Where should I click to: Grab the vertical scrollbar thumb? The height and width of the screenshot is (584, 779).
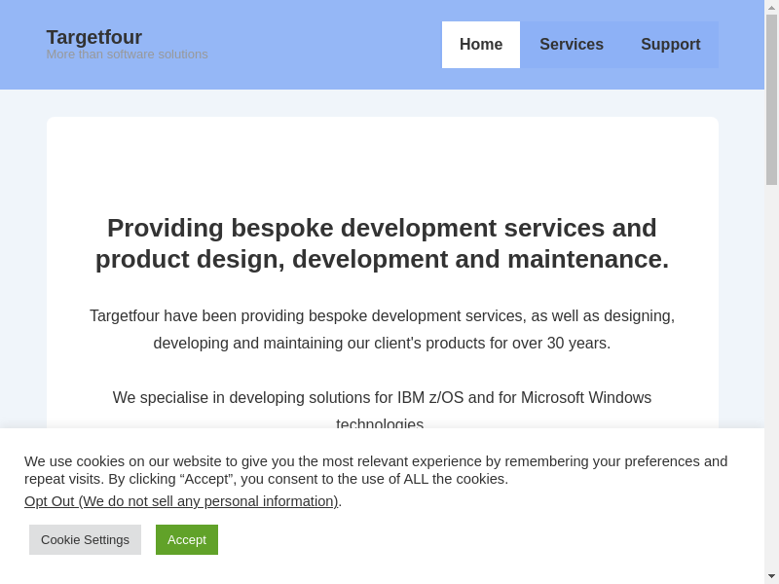point(771,97)
